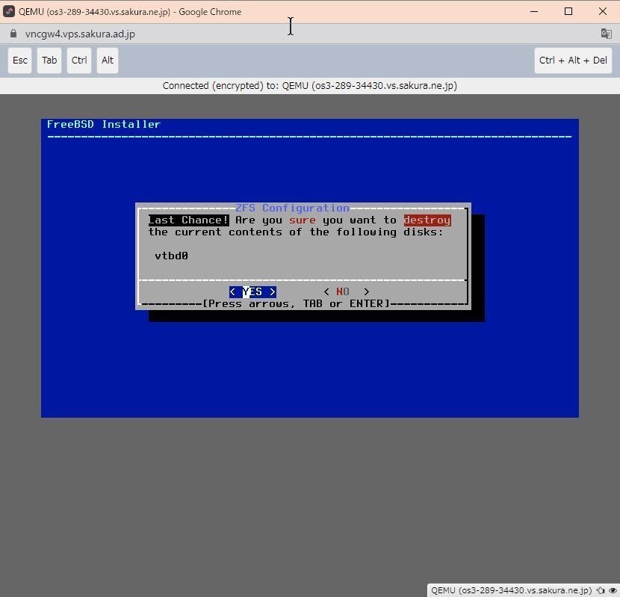Click the bottom QEMU os3-289-34430 status label

click(x=511, y=591)
